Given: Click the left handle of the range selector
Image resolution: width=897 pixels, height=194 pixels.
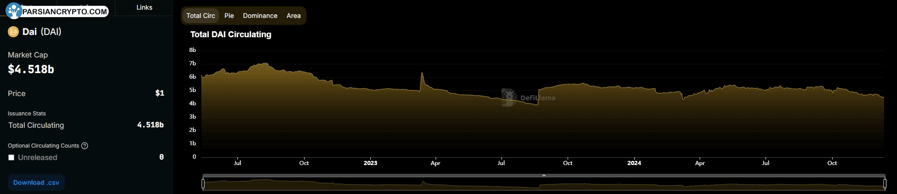Looking at the screenshot, I should (x=203, y=183).
